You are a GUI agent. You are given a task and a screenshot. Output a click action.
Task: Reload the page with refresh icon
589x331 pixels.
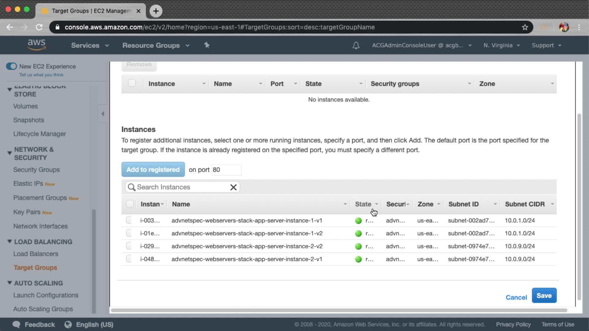click(39, 27)
